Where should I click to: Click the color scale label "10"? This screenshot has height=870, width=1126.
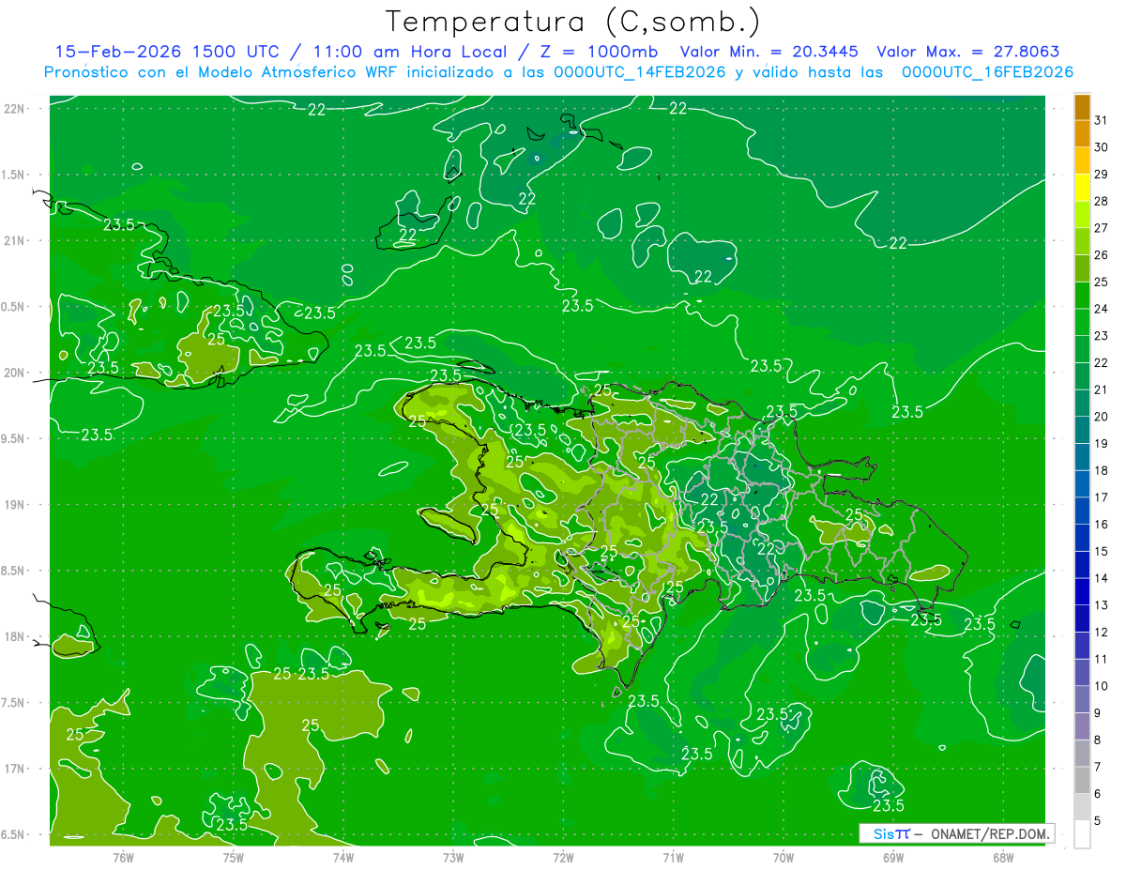(1102, 686)
